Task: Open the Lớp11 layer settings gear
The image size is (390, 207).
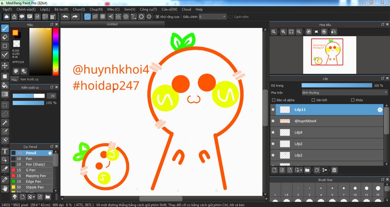Action: 380,110
